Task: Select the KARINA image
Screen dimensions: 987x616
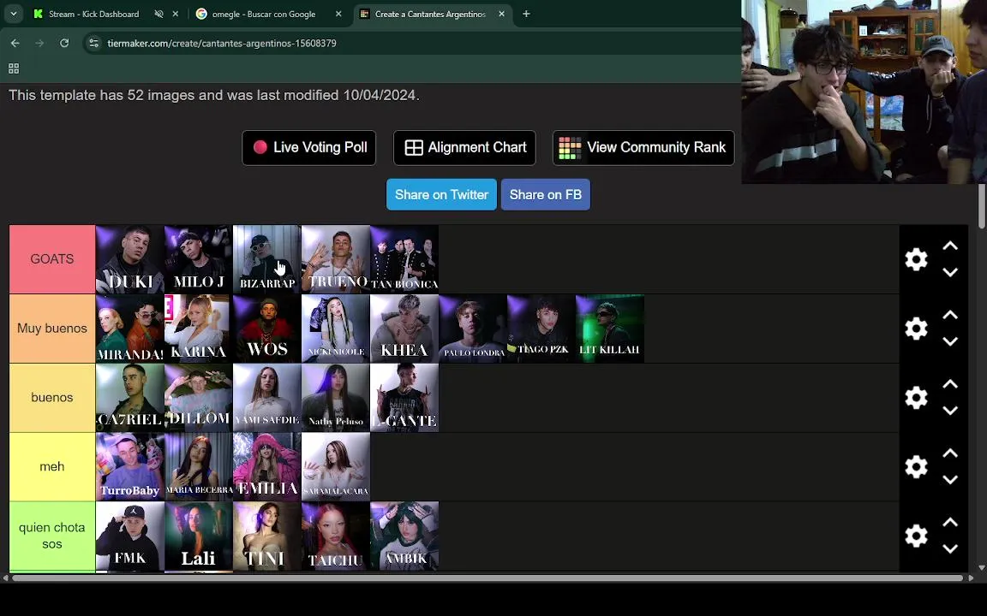Action: point(198,329)
